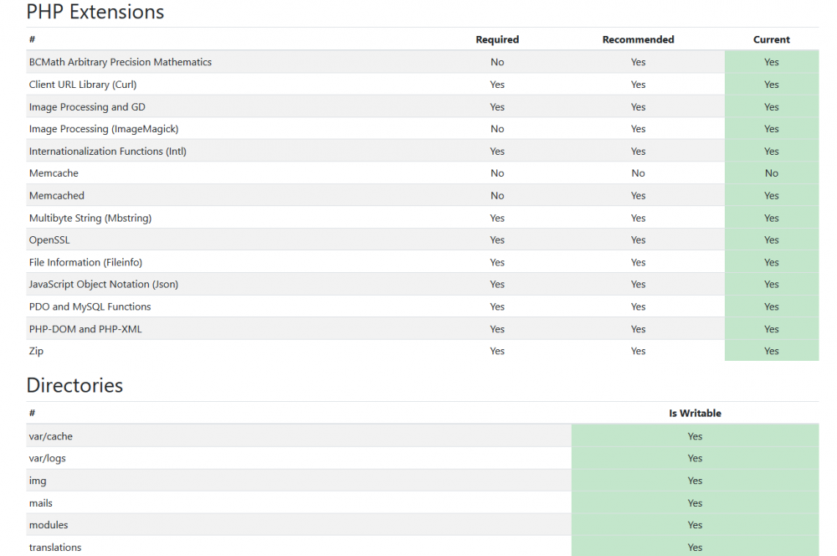Select Client URL Library (Curl) label
This screenshot has height=556, width=837.
(83, 85)
